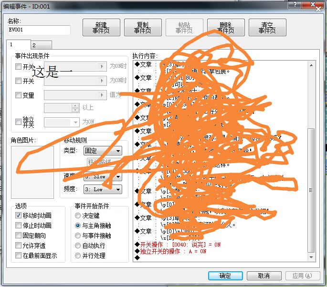Check the 固定朝向 option
The width and height of the screenshot is (327, 287).
click(18, 236)
